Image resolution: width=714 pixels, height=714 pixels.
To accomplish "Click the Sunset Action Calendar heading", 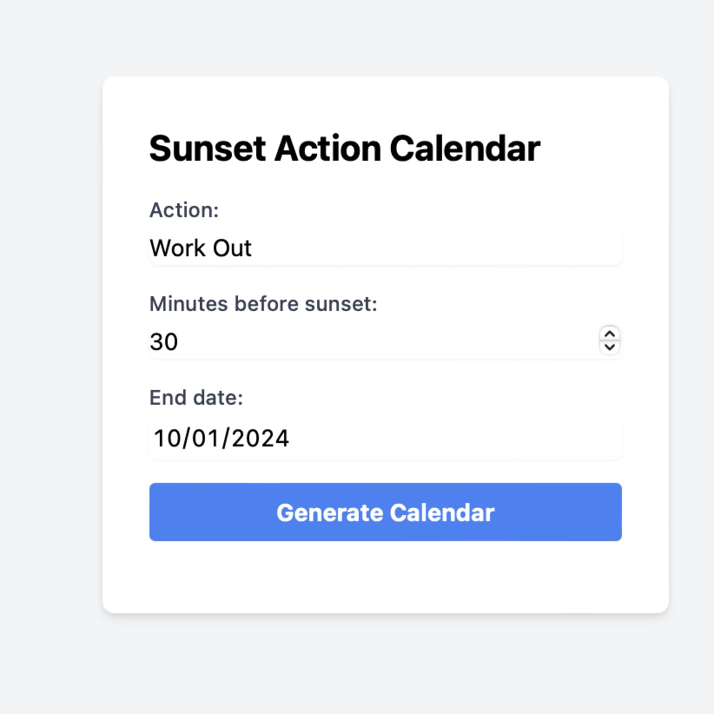I will pos(345,148).
